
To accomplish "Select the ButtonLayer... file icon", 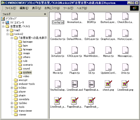I will pyautogui.click(x=108, y=16).
